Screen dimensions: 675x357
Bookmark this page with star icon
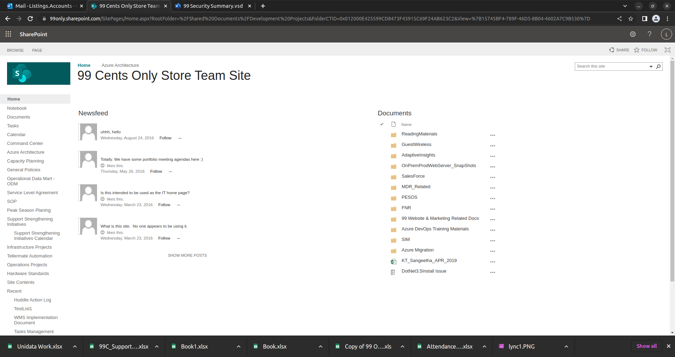[631, 19]
